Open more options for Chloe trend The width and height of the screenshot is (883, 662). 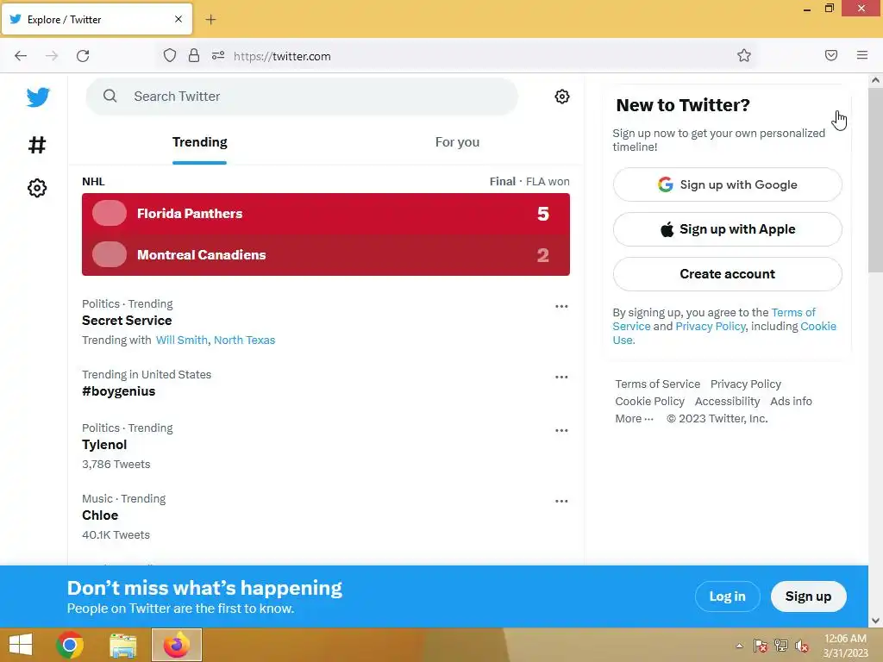[561, 501]
